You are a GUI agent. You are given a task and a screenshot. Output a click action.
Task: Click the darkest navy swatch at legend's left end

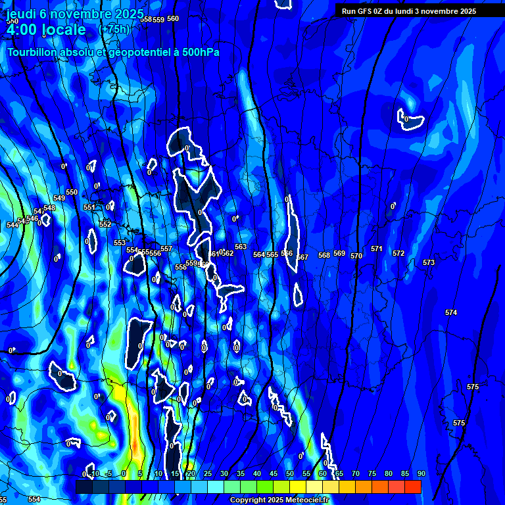84,487
